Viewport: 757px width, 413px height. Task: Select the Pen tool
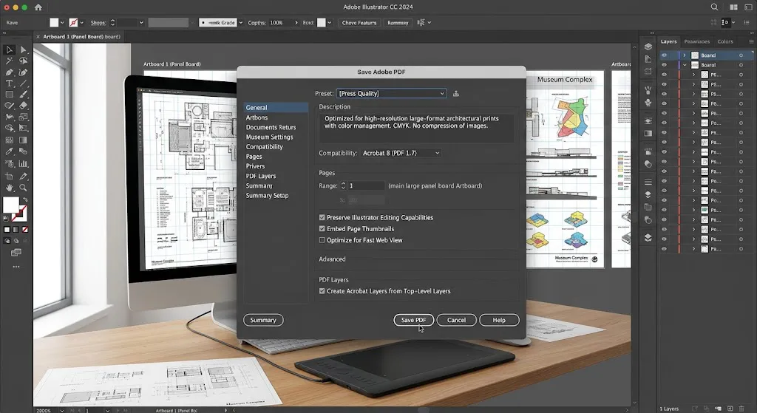tap(9, 72)
